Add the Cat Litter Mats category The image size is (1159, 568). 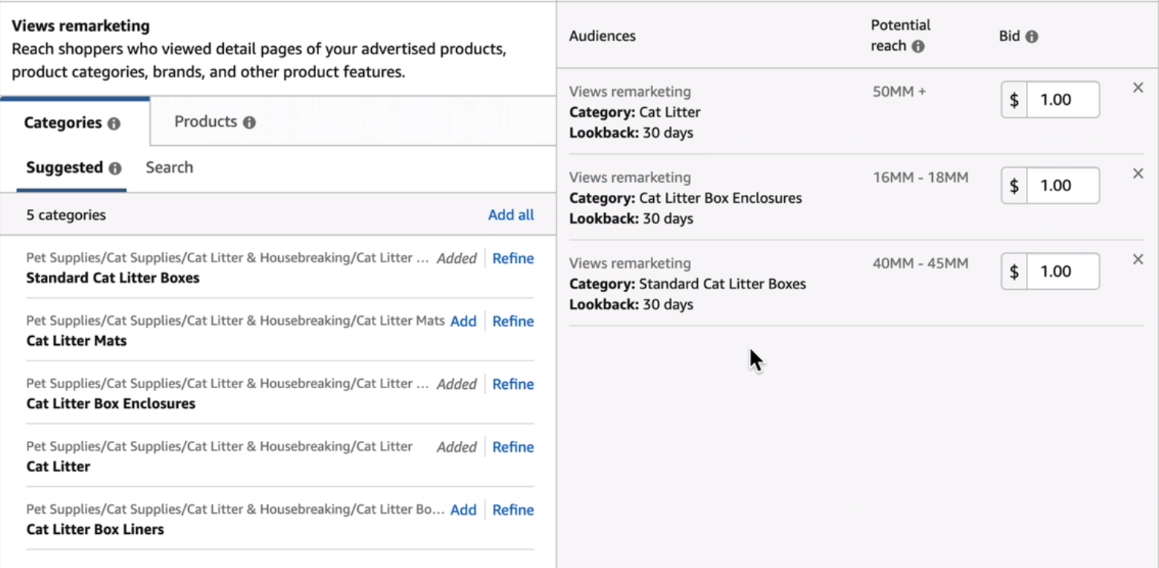pos(463,321)
